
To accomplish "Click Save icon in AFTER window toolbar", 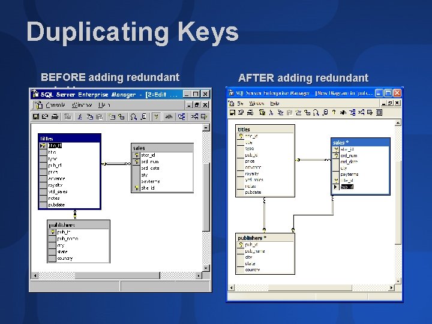I will 232,112.
